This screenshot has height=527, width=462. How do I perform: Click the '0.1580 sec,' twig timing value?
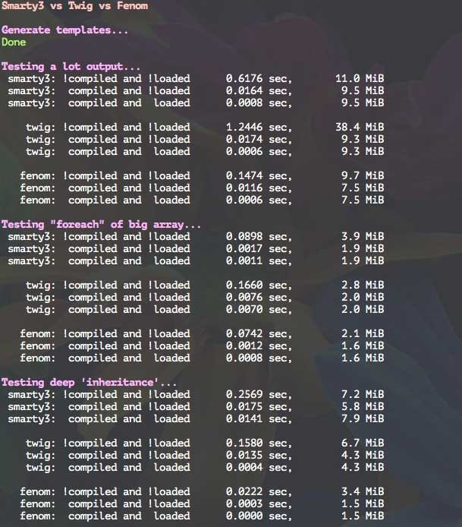coord(259,443)
